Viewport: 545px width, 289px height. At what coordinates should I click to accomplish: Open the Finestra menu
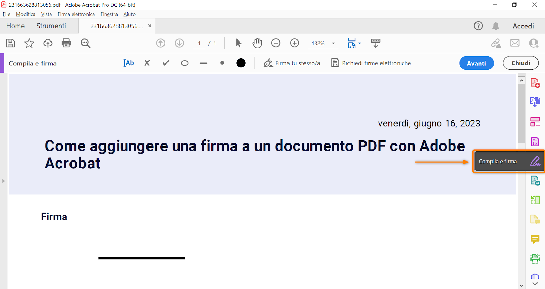click(109, 14)
